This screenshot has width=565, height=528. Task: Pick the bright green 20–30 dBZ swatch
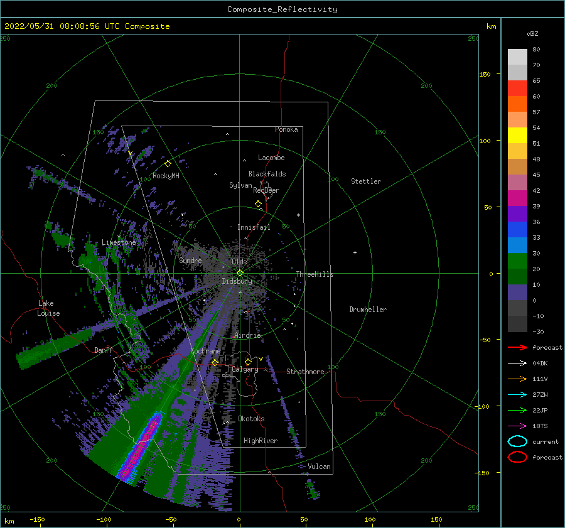click(x=517, y=261)
